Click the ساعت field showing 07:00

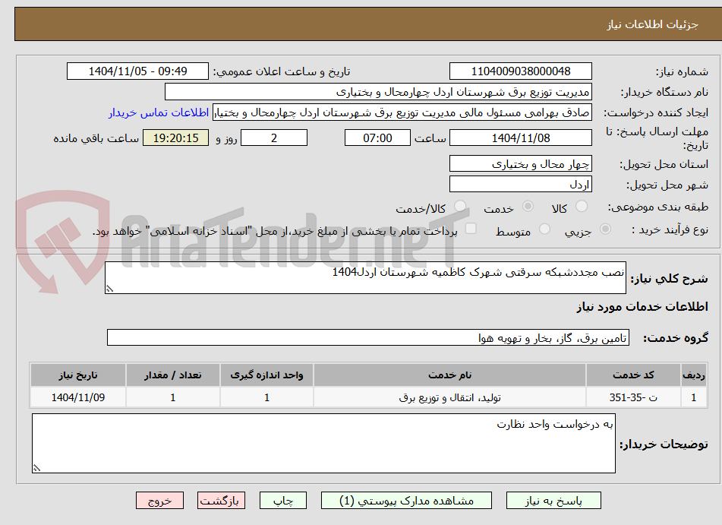377,138
